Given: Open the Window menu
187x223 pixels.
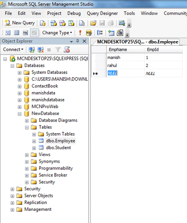Looking at the screenshot, I should 149,13.
